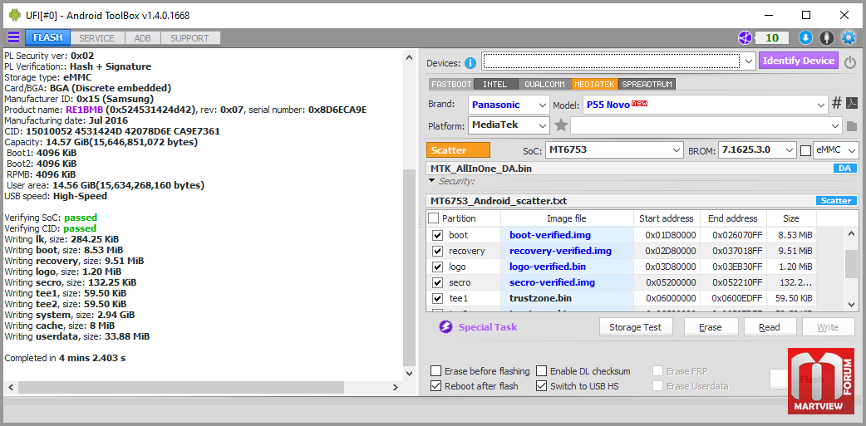Switch to the SERVICE tab
Viewport: 866px width, 426px height.
pyautogui.click(x=96, y=38)
